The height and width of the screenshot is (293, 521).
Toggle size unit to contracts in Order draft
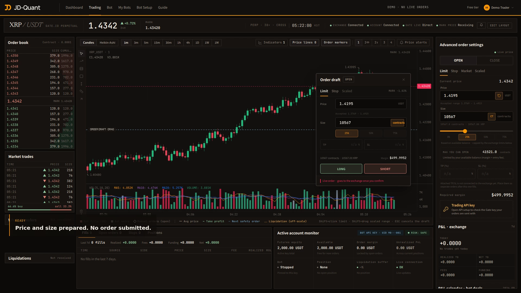398,123
